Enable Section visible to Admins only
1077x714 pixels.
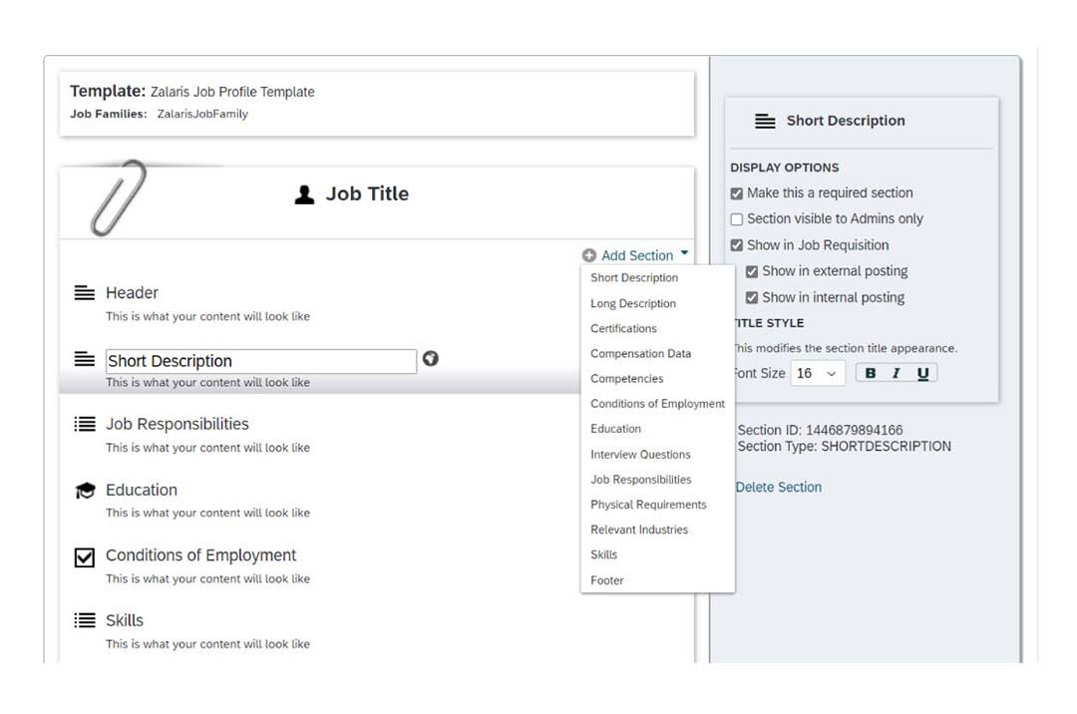tap(736, 218)
